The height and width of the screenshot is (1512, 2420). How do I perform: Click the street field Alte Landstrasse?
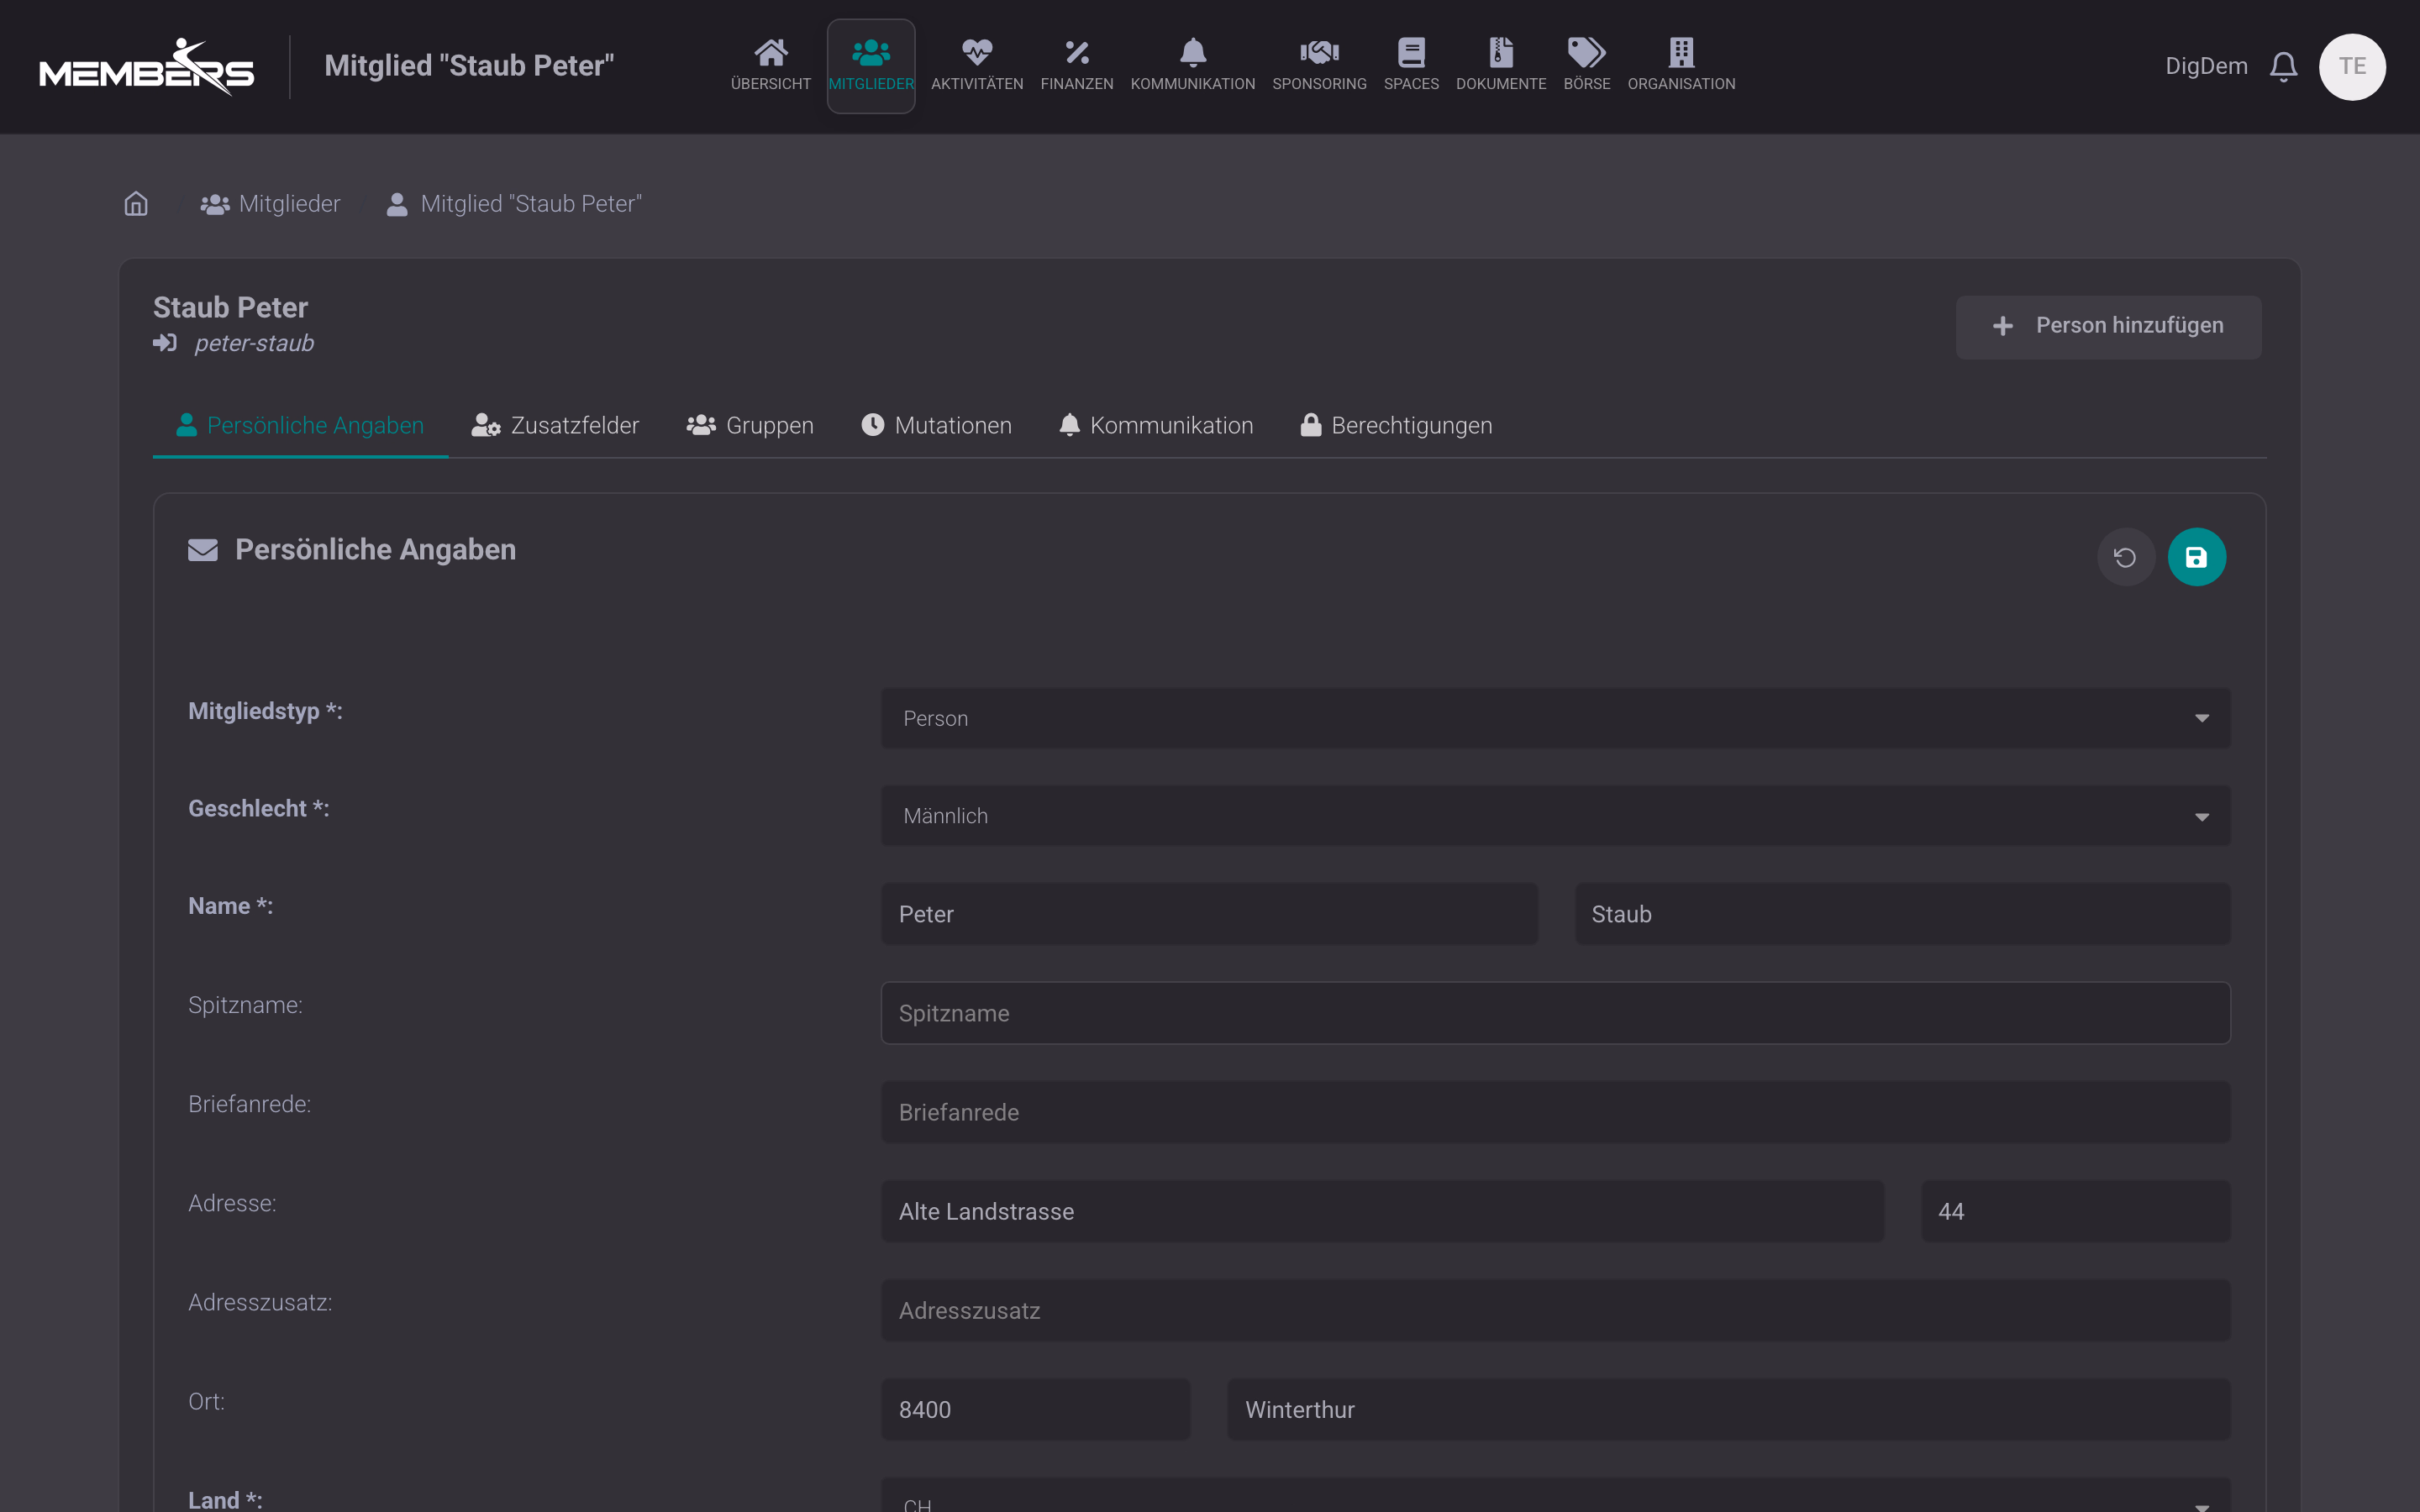pos(1382,1211)
